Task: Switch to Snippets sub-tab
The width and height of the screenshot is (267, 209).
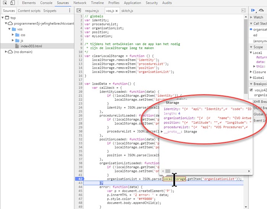Action: (50, 11)
